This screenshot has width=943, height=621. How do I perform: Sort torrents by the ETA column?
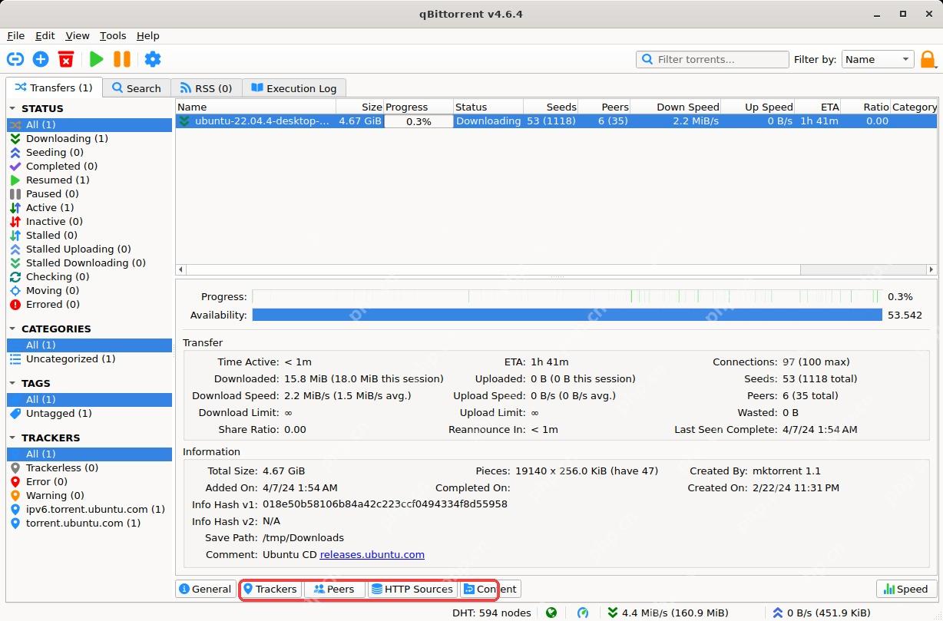[818, 107]
